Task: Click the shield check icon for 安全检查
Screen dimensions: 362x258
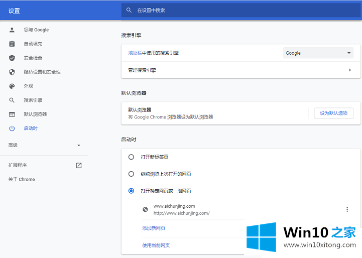Action: tap(12, 58)
